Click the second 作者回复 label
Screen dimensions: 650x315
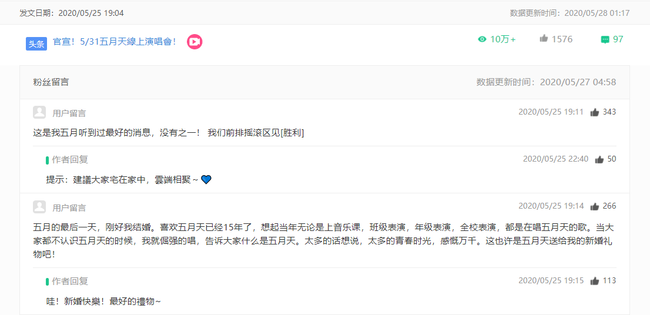69,281
